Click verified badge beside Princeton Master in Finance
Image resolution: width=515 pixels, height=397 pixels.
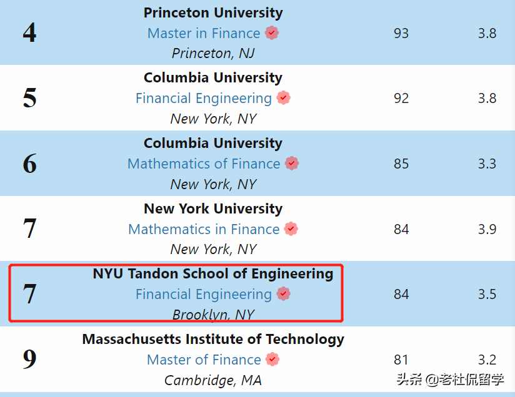272,33
